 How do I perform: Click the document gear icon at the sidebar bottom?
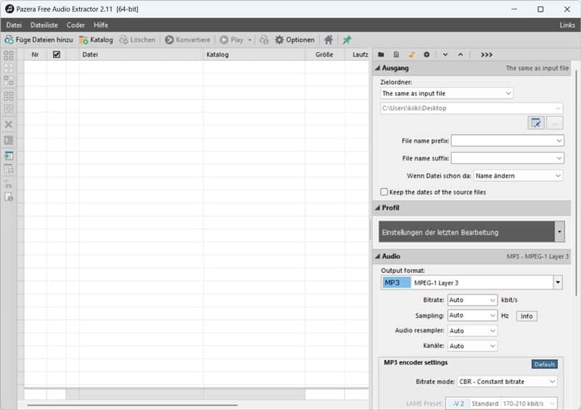[9, 197]
